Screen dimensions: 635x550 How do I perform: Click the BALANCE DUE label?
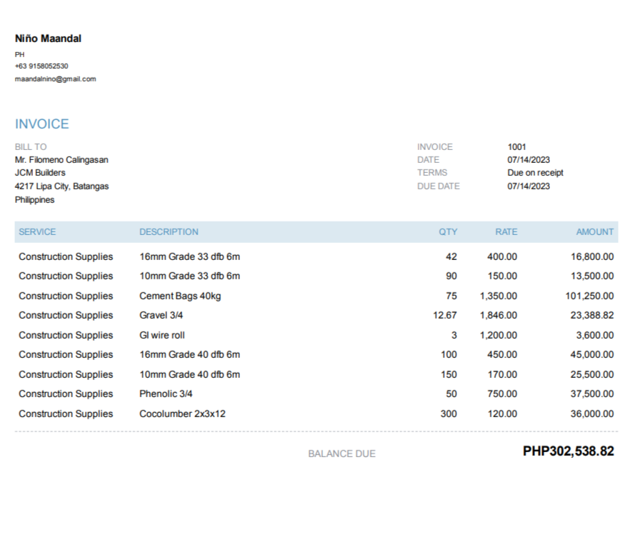click(x=342, y=454)
